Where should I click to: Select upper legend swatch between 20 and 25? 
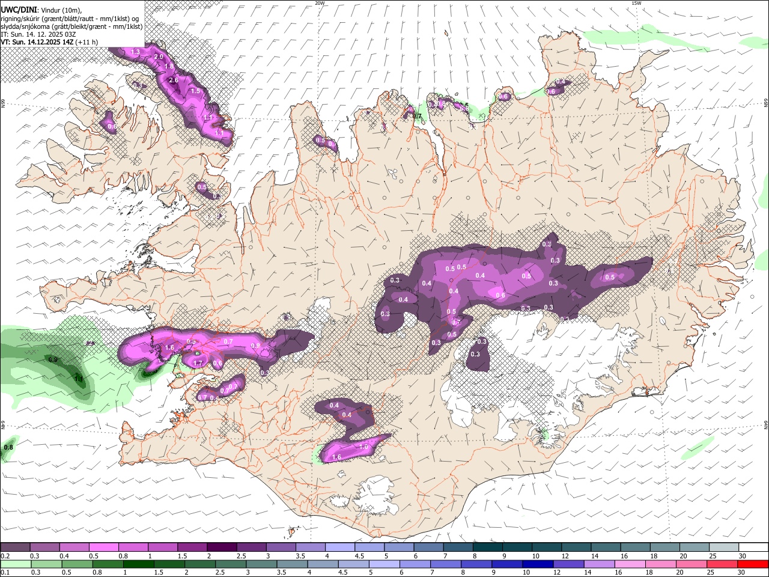click(695, 547)
